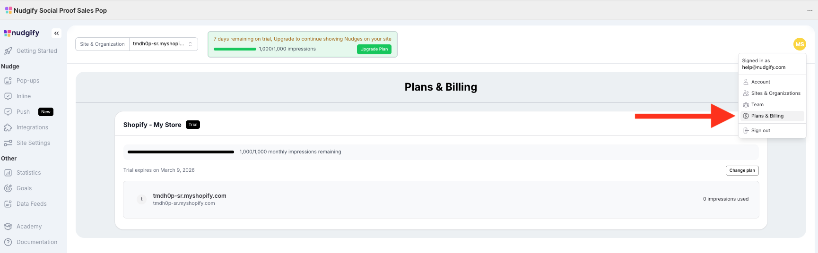The width and height of the screenshot is (818, 253).
Task: Click the Nudgify Social Proof Sales Pop title
Action: (60, 10)
